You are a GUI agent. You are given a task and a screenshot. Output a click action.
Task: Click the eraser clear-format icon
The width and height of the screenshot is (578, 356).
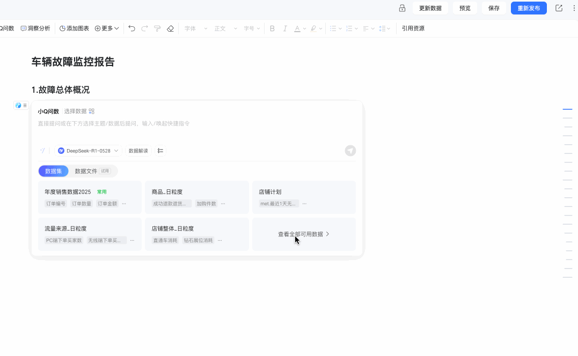[170, 28]
